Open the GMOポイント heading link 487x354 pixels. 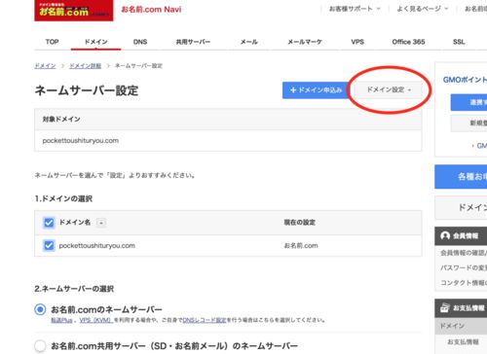pyautogui.click(x=465, y=80)
